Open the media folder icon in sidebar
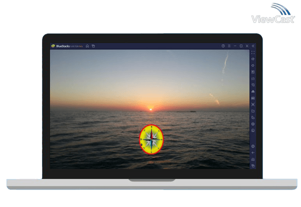The width and height of the screenshot is (301, 207). coord(253,111)
